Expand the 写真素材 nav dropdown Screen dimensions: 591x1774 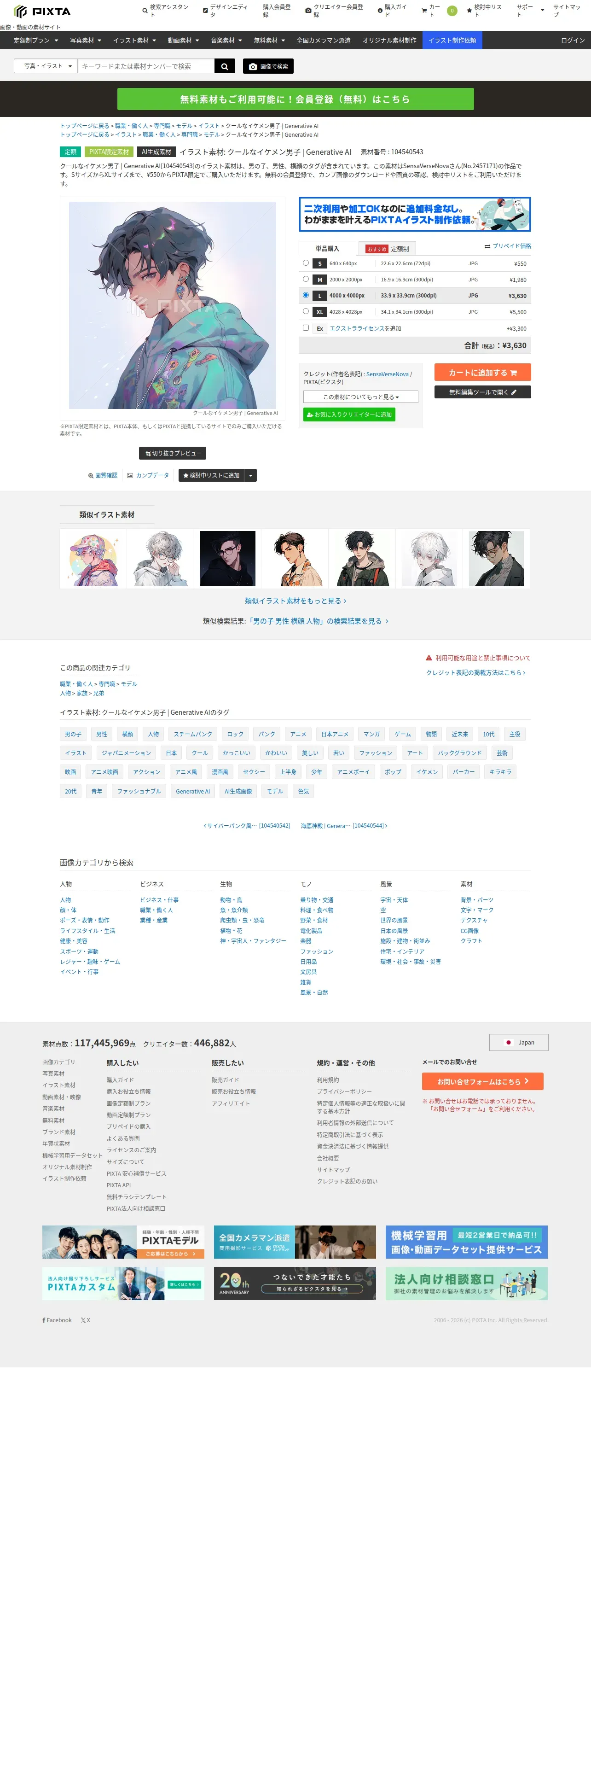click(x=85, y=41)
